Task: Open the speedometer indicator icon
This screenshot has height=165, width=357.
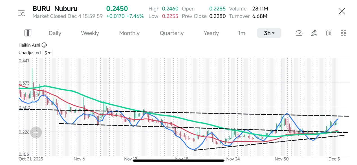Action: tap(299, 33)
